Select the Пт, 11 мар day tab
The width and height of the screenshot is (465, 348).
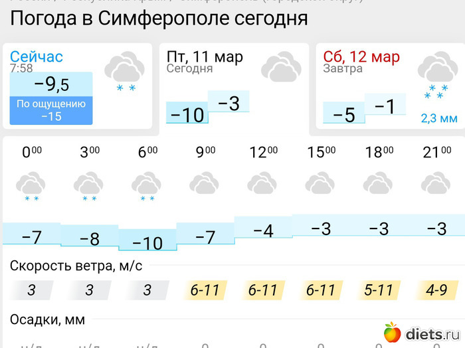205,57
